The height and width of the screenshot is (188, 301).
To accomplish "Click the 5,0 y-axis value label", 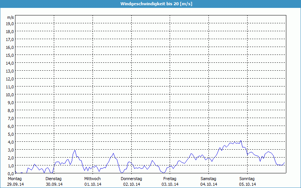I will (10, 134).
